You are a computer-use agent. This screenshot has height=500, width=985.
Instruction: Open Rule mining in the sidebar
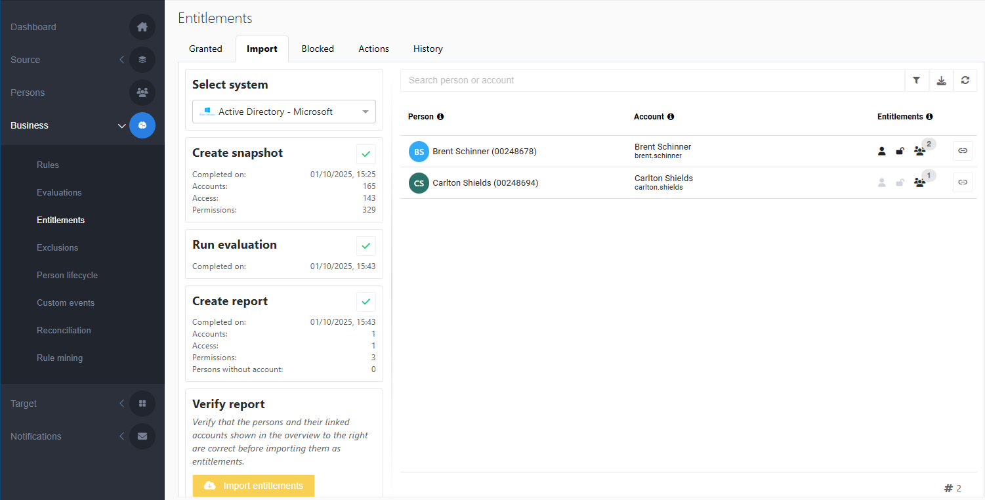tap(60, 358)
